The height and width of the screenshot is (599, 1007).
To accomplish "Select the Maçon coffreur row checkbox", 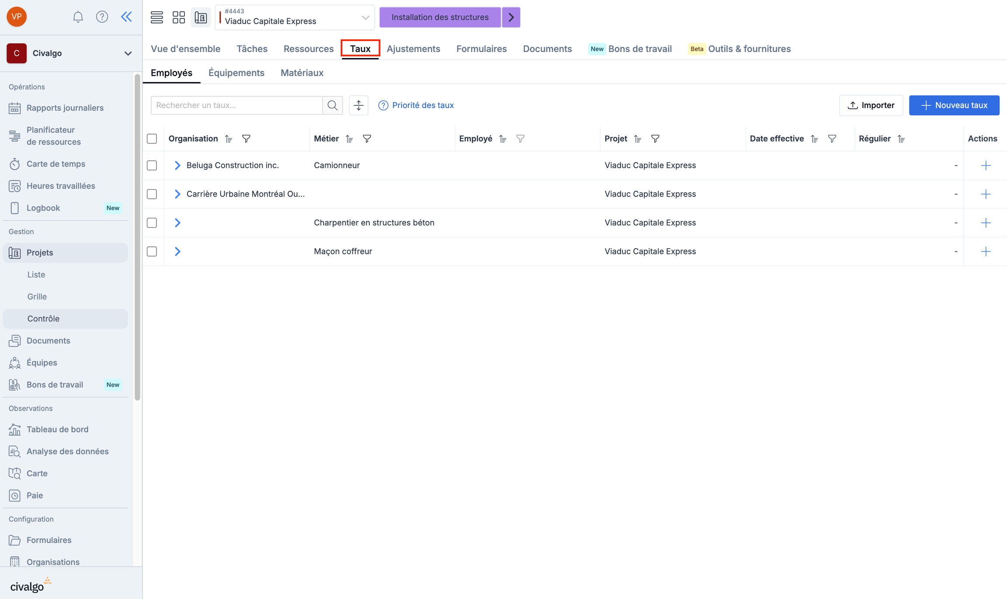I will click(x=152, y=252).
